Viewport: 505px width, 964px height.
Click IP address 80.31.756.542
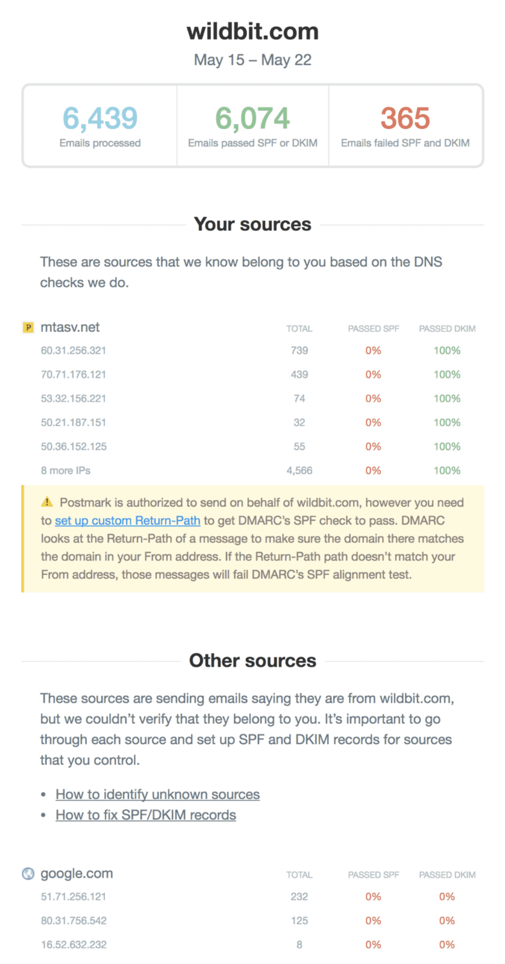(x=74, y=920)
